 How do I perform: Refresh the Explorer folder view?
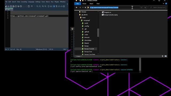pos(145,7)
